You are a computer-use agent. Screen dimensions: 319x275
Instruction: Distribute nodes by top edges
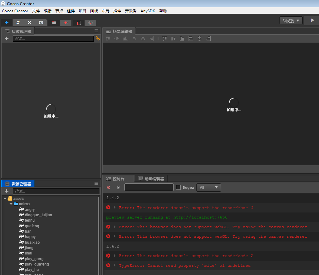[165, 39]
